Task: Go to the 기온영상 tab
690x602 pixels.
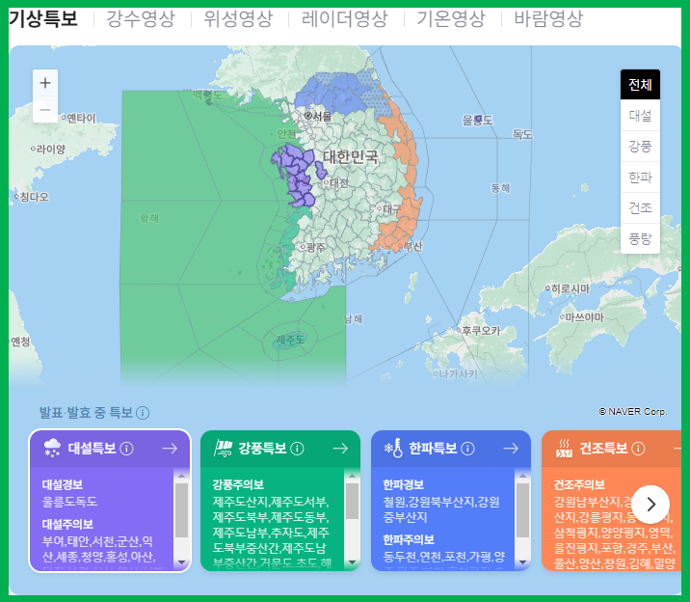Action: (x=451, y=19)
